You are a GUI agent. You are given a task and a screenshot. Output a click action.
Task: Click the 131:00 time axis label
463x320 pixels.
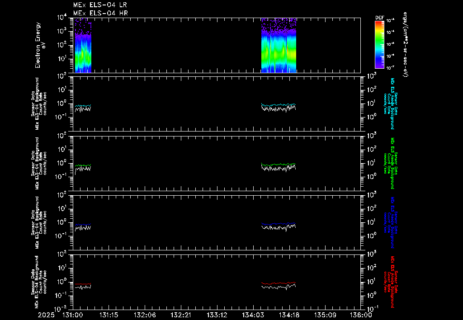[x=73, y=315]
